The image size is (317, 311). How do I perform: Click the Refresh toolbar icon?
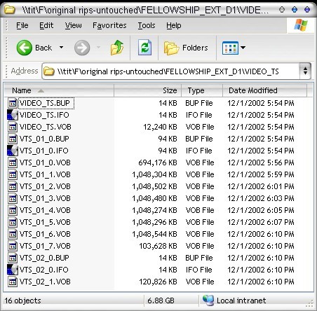[x=144, y=48]
